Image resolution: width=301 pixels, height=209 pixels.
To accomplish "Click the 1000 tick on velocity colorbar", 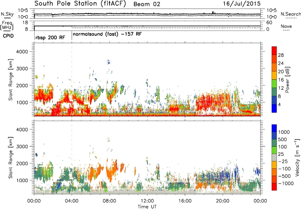I will (x=284, y=132).
